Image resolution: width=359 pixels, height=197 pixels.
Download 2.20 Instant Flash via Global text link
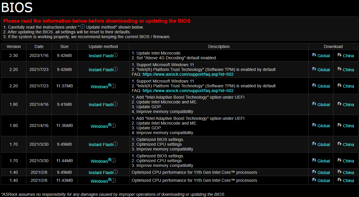point(324,70)
